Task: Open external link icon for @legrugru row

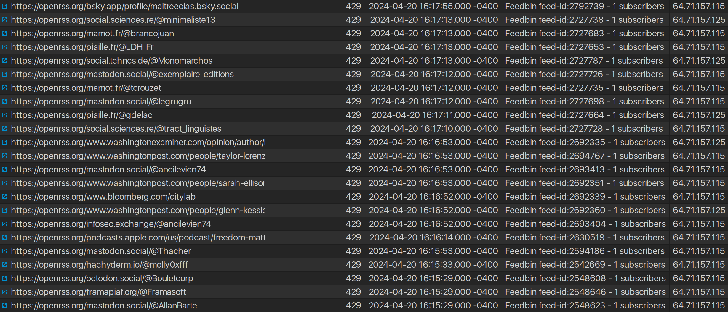Action: 4,101
